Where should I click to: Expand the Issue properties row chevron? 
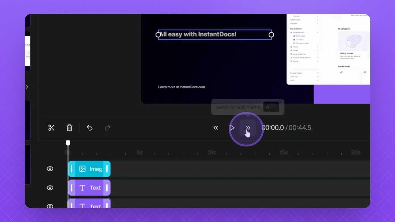point(318,54)
